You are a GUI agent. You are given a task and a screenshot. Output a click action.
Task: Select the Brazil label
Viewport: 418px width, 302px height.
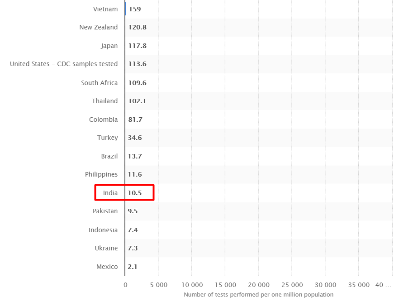(x=109, y=156)
